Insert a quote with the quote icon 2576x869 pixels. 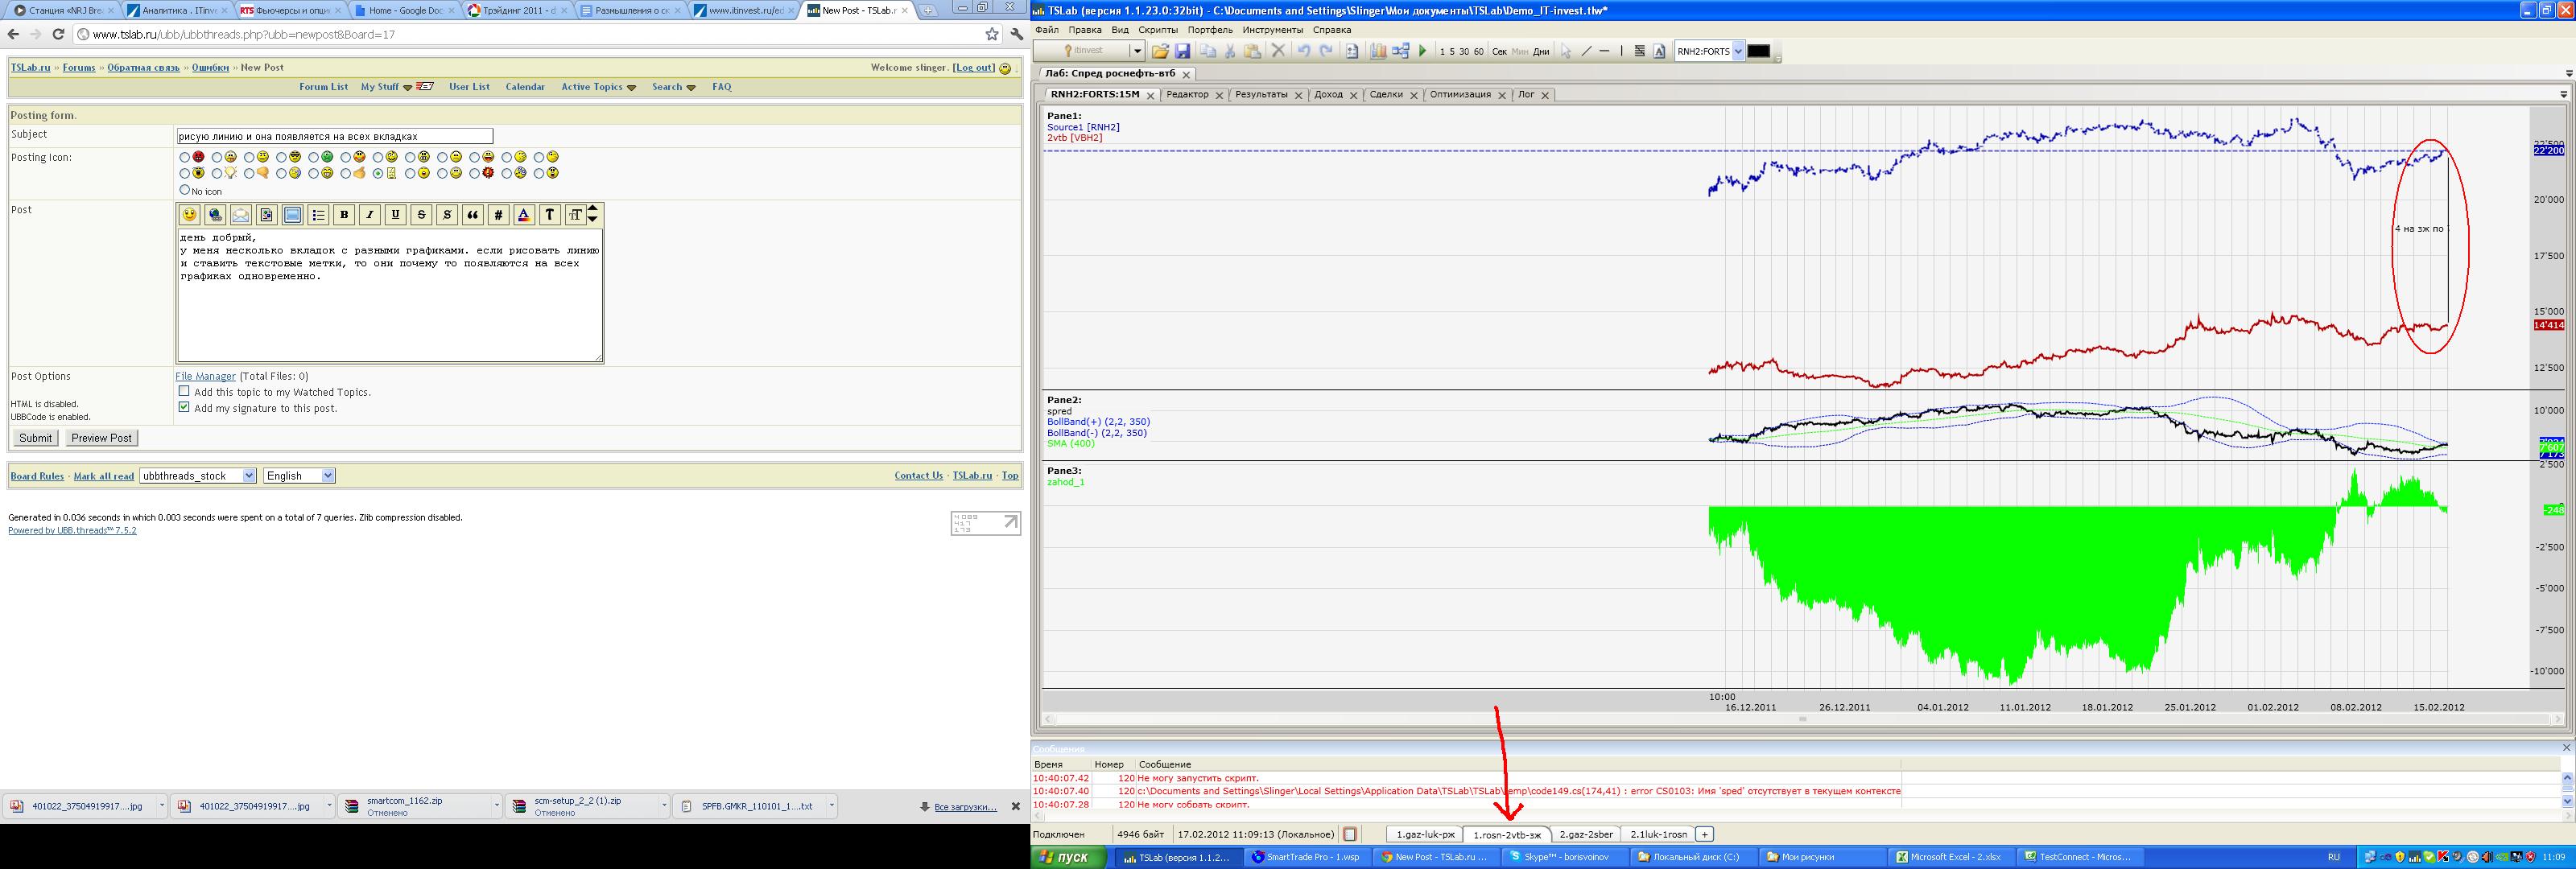pos(472,215)
